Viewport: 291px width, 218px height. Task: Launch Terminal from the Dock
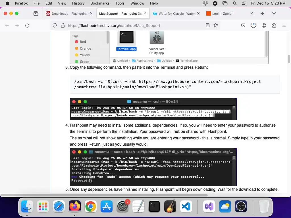(x=154, y=206)
